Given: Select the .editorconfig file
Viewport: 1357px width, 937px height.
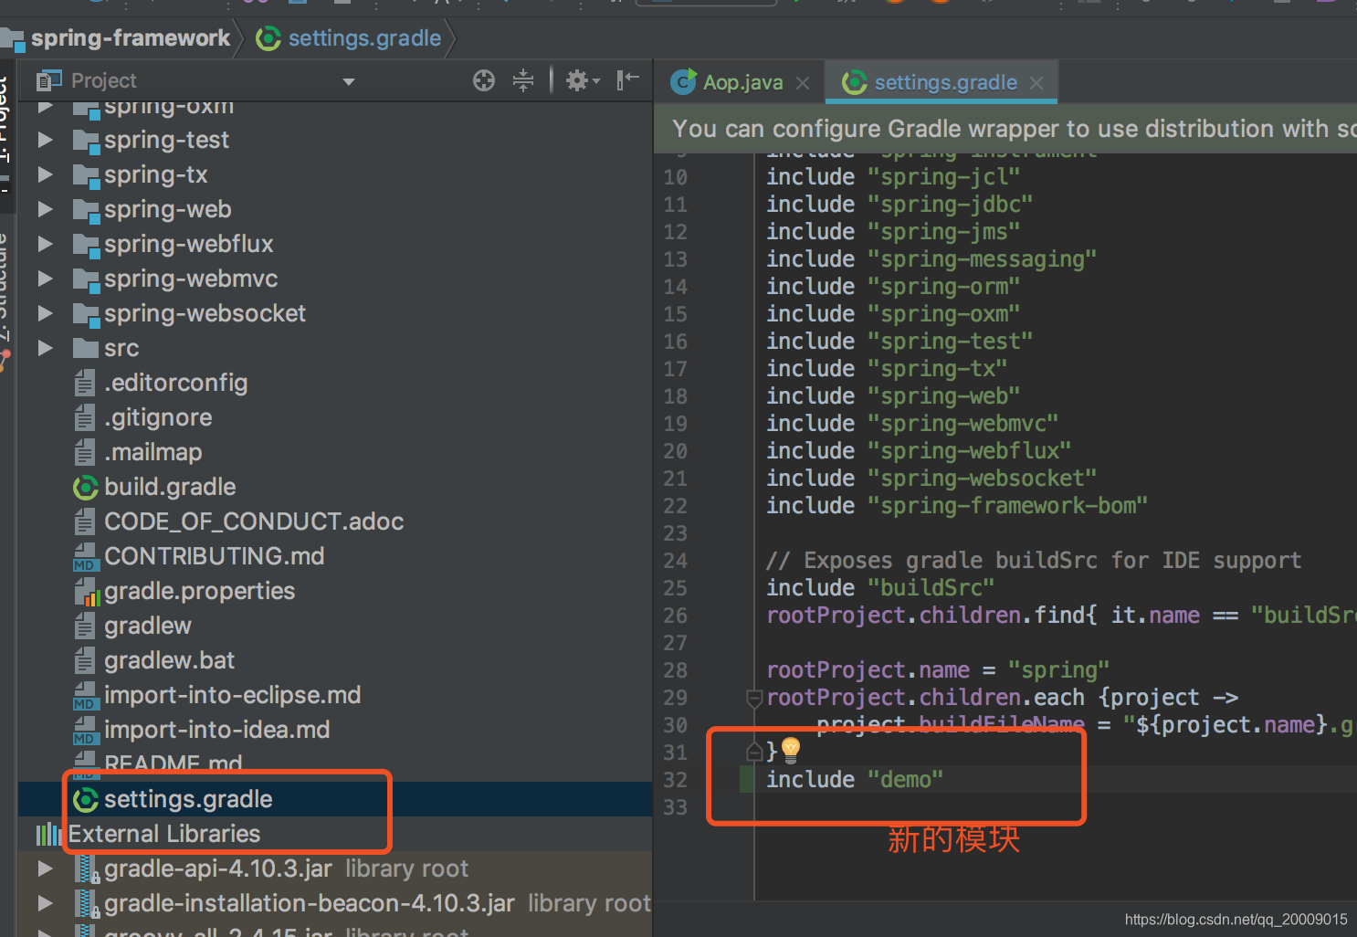Looking at the screenshot, I should coord(175,383).
